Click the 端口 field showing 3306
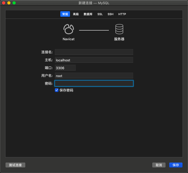Viewport: 188px width, 173px height. [65, 68]
